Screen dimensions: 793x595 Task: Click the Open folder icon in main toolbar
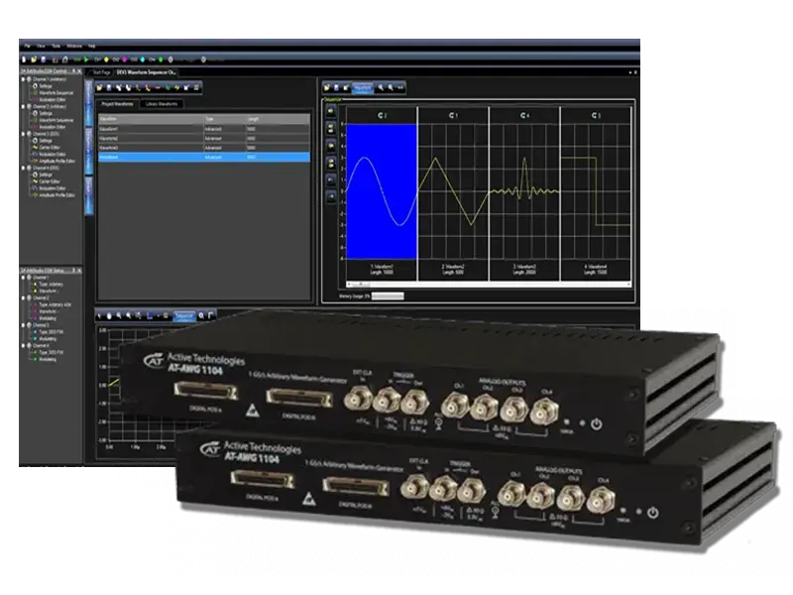(x=34, y=59)
